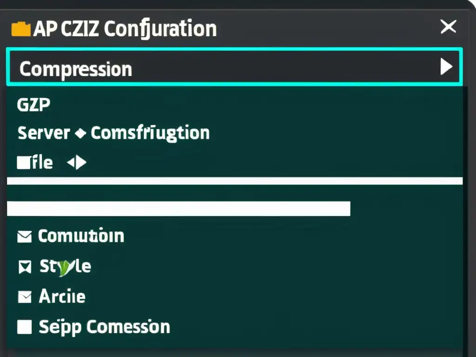Select the Style entry text
Image resolution: width=476 pixels, height=357 pixels.
tap(65, 267)
